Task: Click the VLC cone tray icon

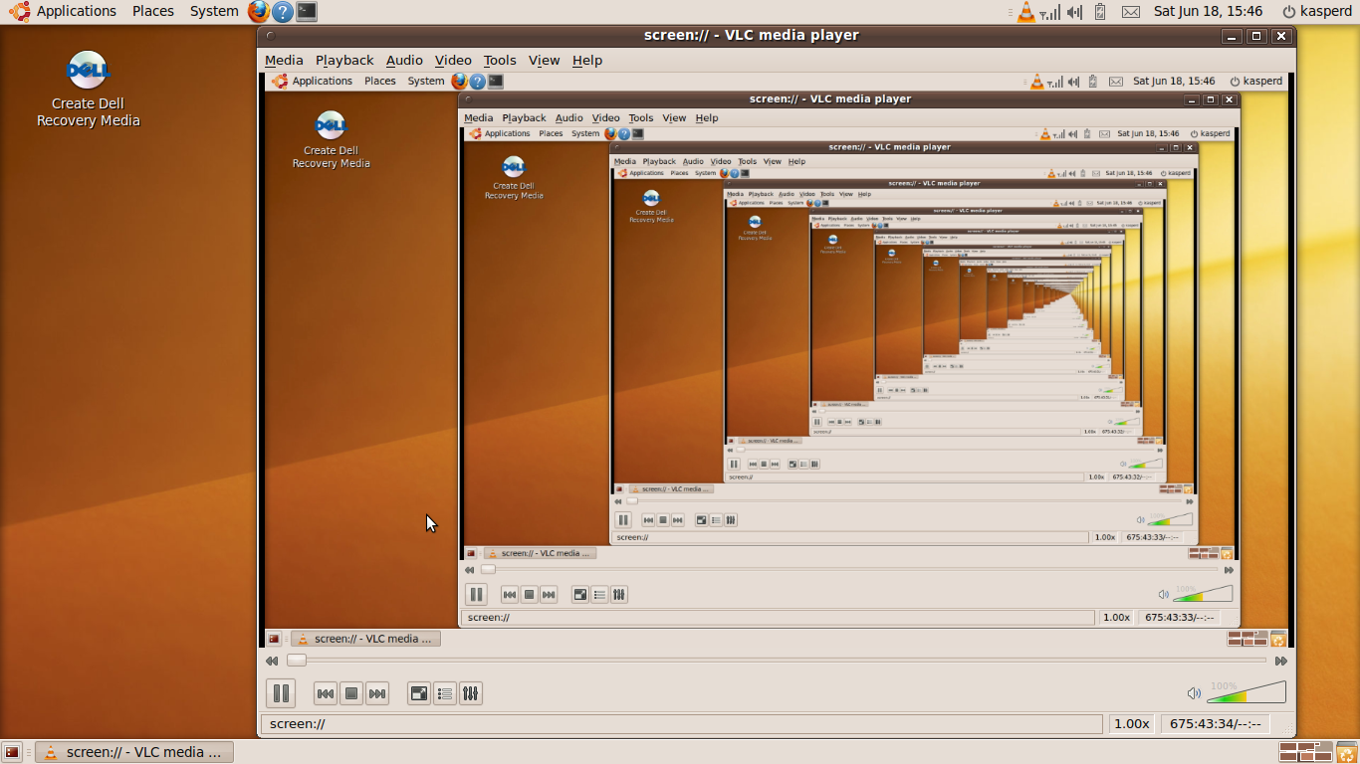Action: [1026, 12]
